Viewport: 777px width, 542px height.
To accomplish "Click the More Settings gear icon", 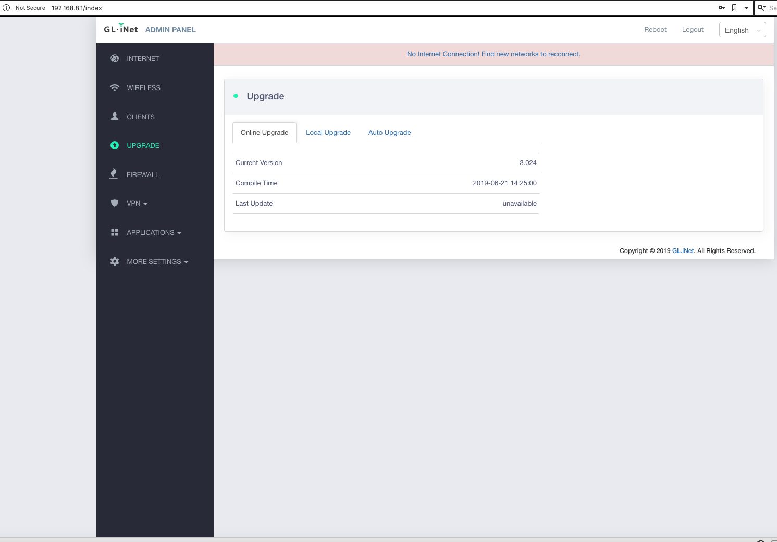I will (x=115, y=261).
